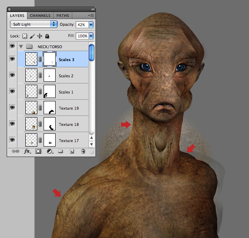Viewport: 249px width, 238px height.
Task: Select the Scales 2 layer name
Action: pyautogui.click(x=66, y=76)
